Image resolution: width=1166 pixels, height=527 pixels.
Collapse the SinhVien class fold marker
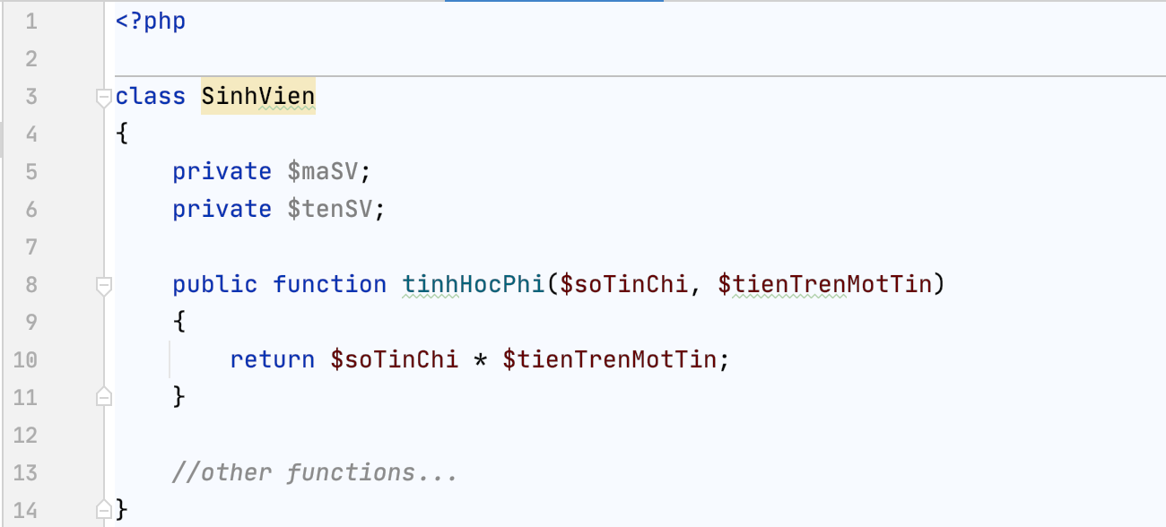pyautogui.click(x=104, y=97)
